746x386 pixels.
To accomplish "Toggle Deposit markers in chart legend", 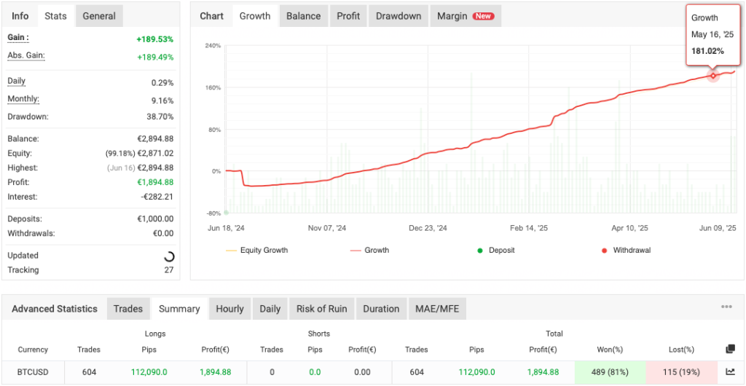I will 496,250.
